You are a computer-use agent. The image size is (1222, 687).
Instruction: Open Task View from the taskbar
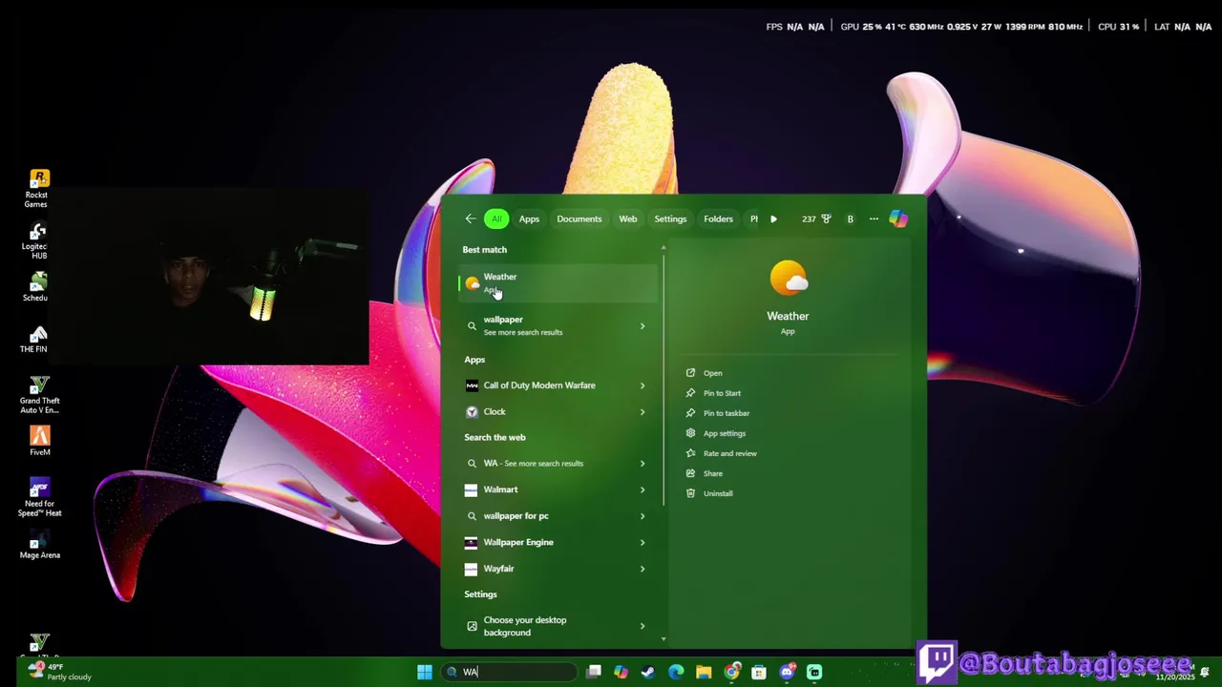point(594,672)
